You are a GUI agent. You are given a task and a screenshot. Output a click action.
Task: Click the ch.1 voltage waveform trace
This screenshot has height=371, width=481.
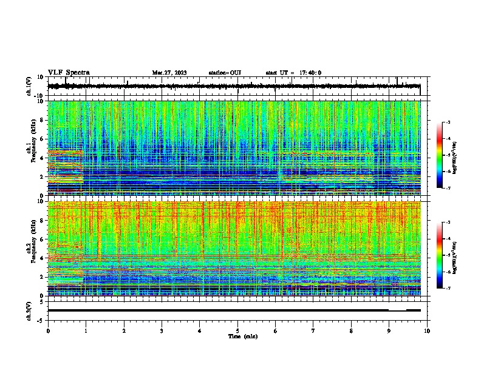pyautogui.click(x=234, y=86)
